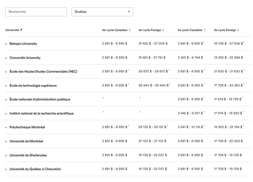The image size is (253, 182).
Task: Click 3 146 $ - 9 257 $ cell
Action: click(x=191, y=113)
